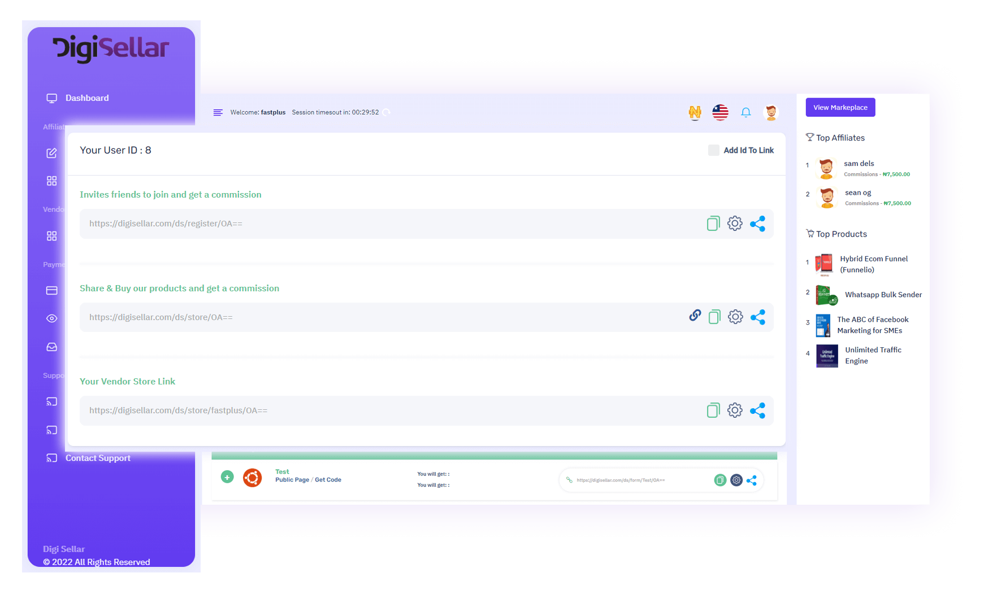997x599 pixels.
Task: Copy the register invite link
Action: coord(713,224)
